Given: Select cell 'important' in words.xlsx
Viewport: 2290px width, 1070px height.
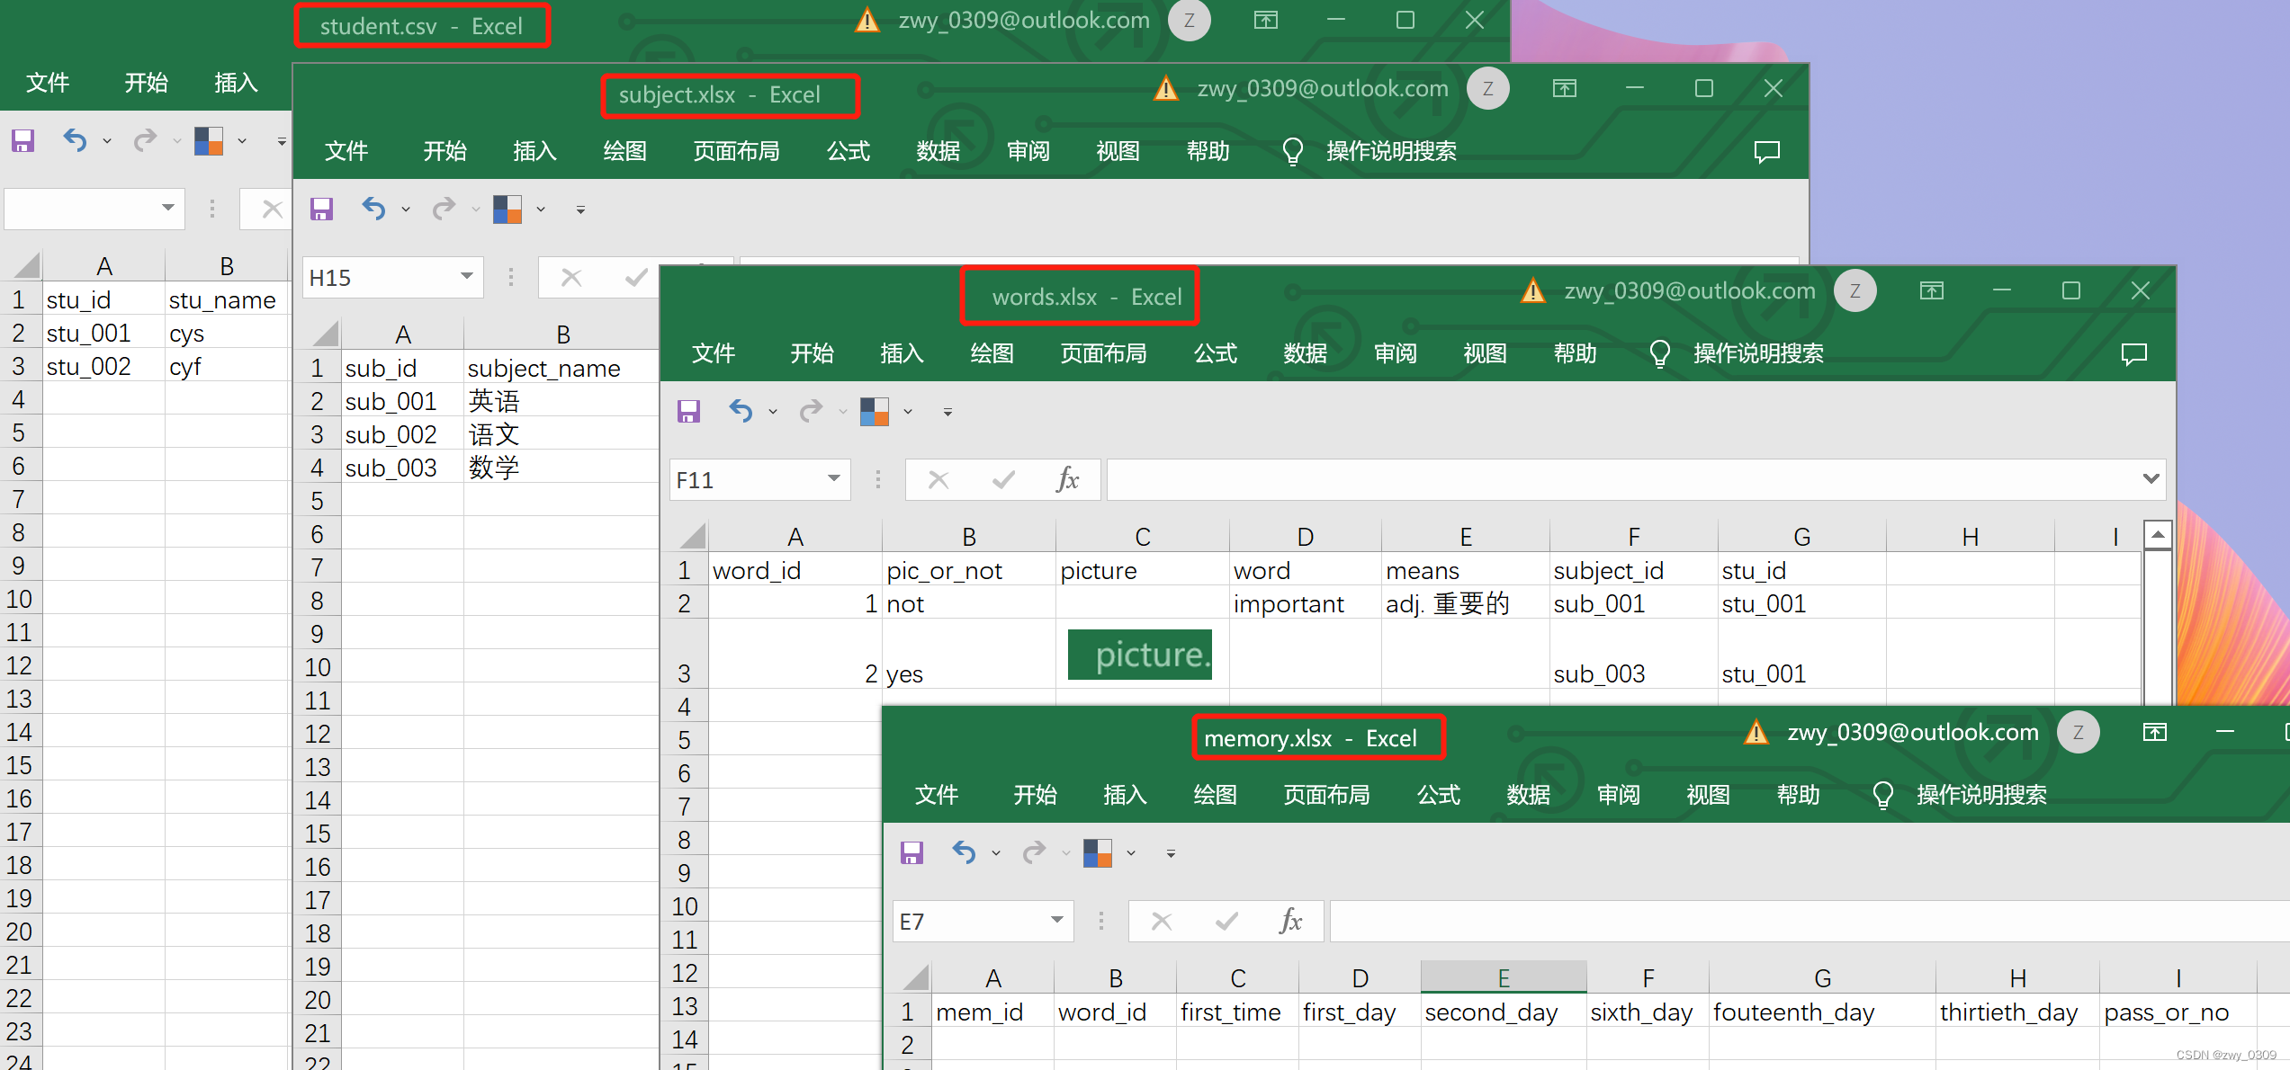Looking at the screenshot, I should (1305, 603).
